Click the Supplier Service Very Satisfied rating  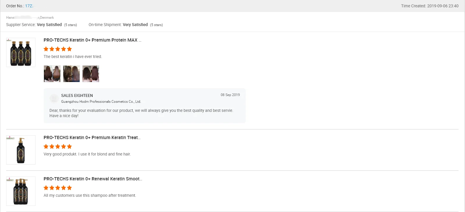[x=49, y=25]
